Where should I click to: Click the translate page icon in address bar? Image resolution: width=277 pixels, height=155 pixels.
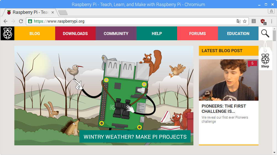pos(238,21)
